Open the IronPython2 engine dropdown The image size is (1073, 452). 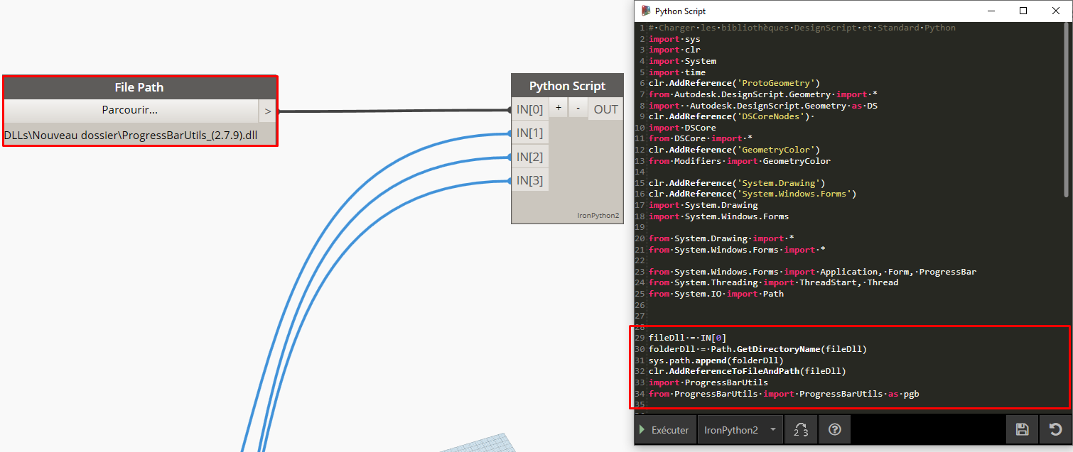740,429
